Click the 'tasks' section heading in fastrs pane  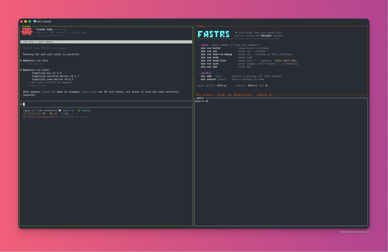pyautogui.click(x=205, y=45)
